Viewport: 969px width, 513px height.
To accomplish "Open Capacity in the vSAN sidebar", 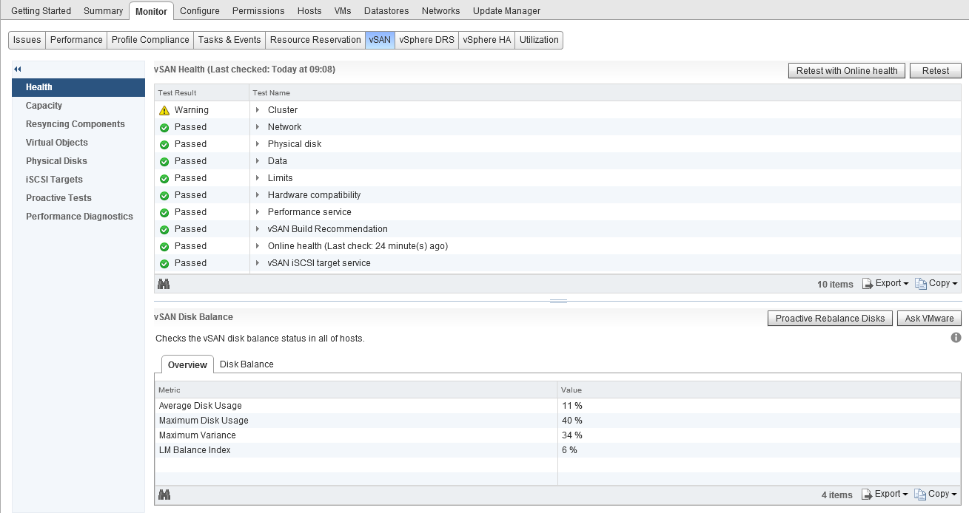I will [x=78, y=106].
